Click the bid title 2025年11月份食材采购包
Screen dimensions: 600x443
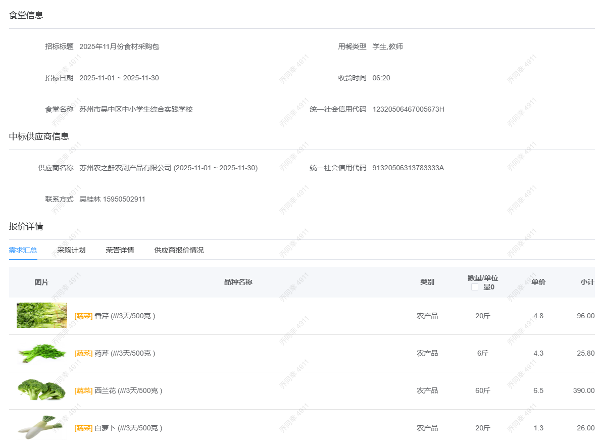119,46
